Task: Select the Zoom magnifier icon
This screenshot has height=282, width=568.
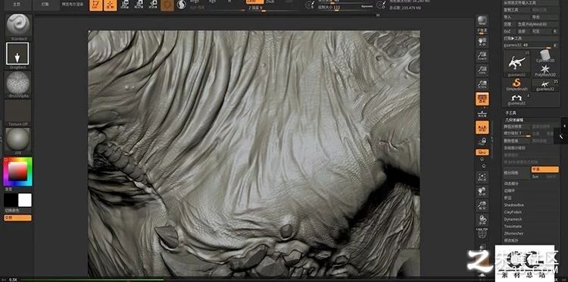Action: [x=482, y=56]
